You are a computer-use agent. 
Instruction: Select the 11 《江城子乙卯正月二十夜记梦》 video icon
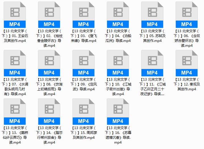[152, 63]
